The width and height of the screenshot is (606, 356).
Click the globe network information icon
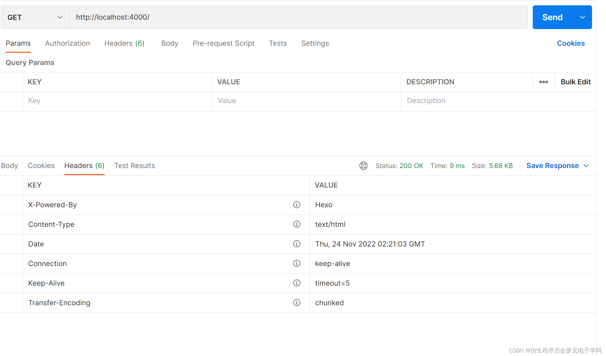pyautogui.click(x=363, y=166)
